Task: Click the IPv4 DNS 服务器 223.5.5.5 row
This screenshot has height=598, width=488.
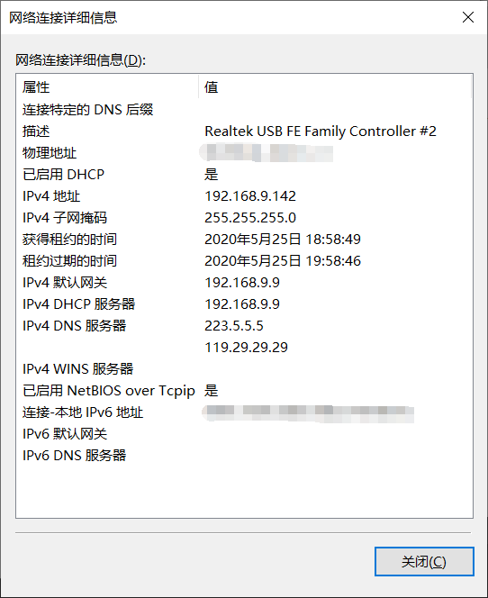Action: (244, 326)
